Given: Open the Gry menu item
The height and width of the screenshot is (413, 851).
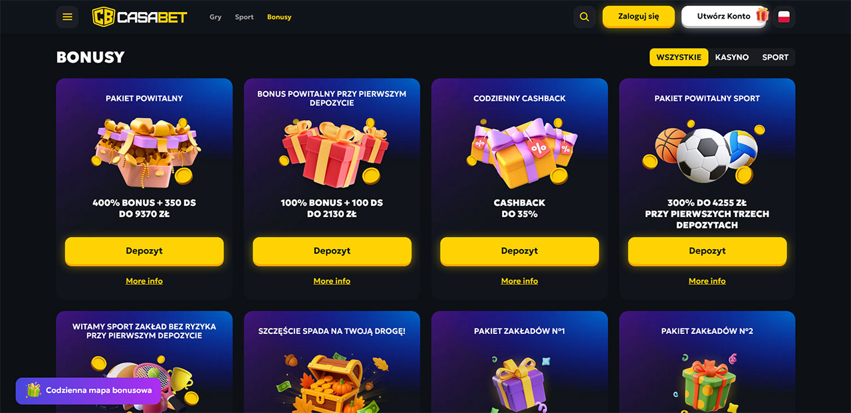Looking at the screenshot, I should point(215,17).
